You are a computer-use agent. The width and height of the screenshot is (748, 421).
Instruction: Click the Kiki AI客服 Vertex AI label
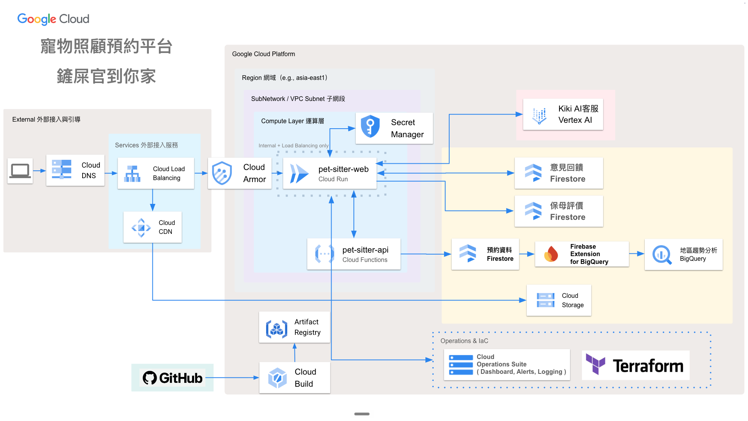coord(578,114)
